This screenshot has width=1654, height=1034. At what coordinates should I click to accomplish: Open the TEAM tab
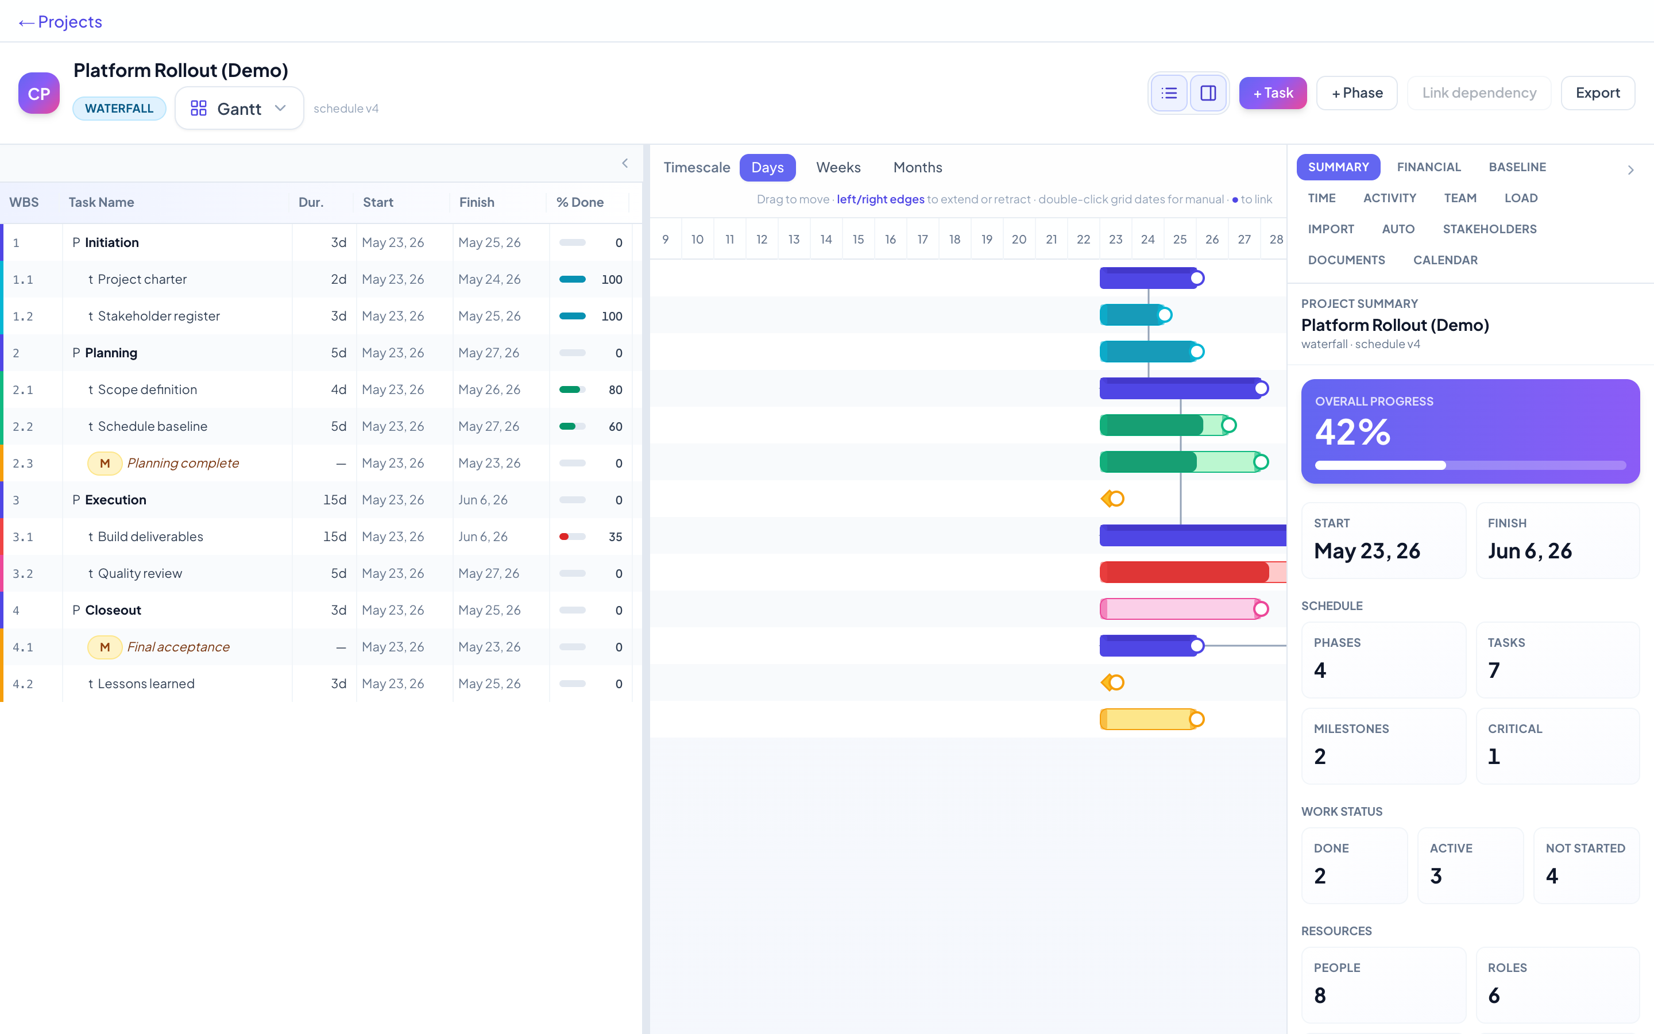(1460, 198)
